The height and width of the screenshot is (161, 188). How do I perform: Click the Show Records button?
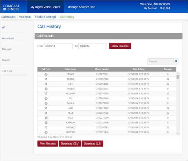120,46
